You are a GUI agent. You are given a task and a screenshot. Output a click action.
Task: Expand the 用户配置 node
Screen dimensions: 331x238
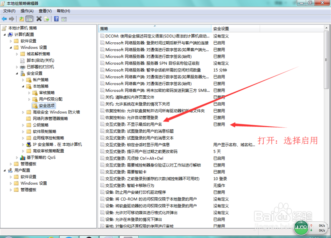point(4,170)
